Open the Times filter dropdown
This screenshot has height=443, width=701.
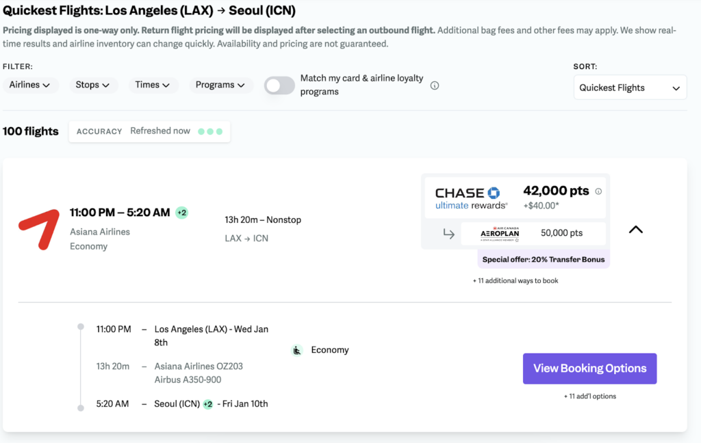tap(153, 85)
